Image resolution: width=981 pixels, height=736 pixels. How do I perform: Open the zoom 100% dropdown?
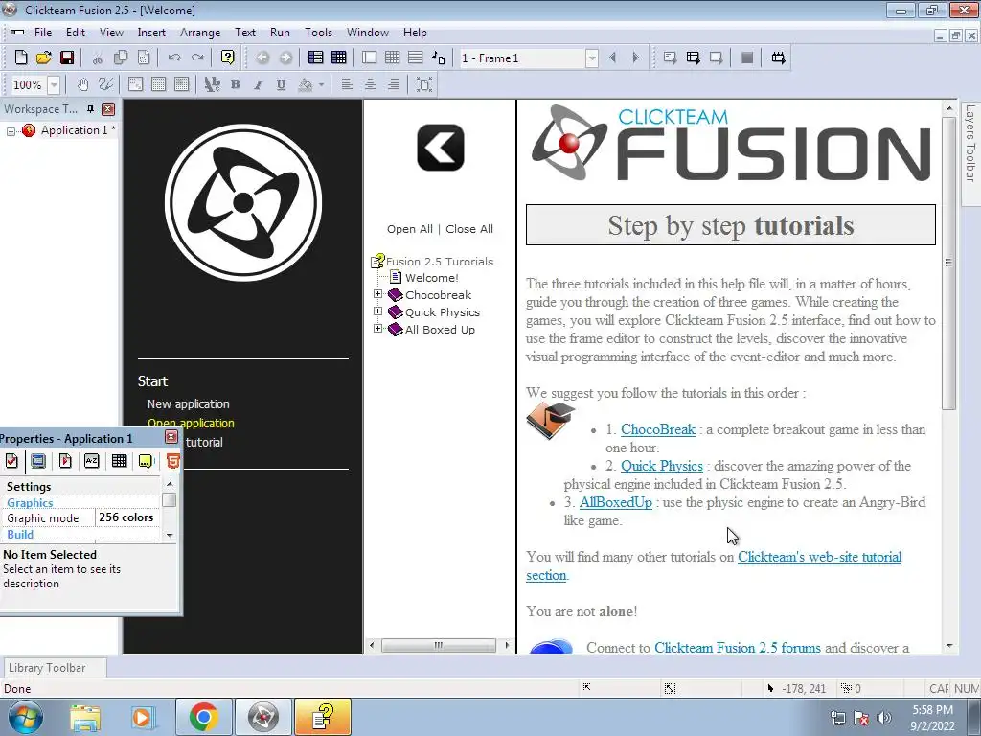coord(55,84)
